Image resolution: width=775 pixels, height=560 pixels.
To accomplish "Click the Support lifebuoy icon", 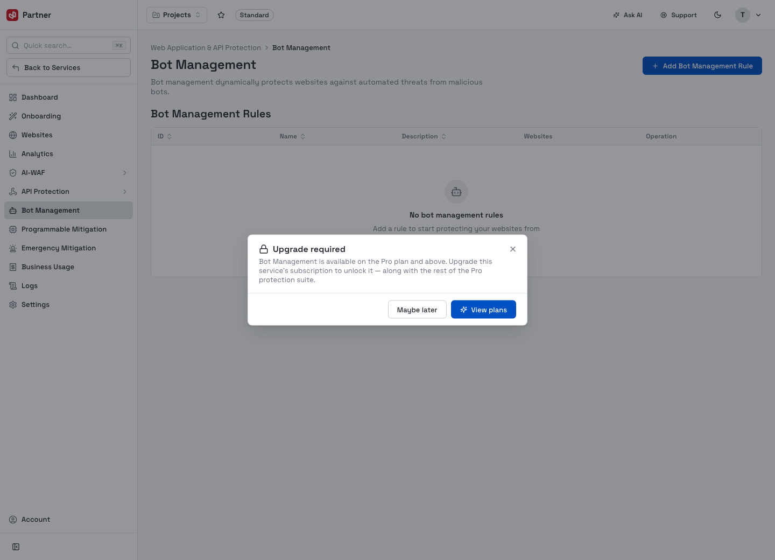I will [x=664, y=15].
